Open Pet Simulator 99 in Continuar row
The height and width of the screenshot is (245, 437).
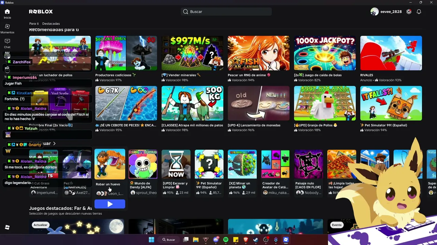click(209, 164)
